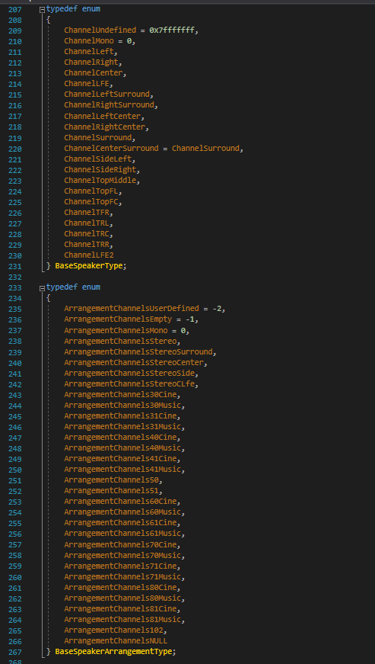Place cursor on ChannelLeft,

click(91, 52)
